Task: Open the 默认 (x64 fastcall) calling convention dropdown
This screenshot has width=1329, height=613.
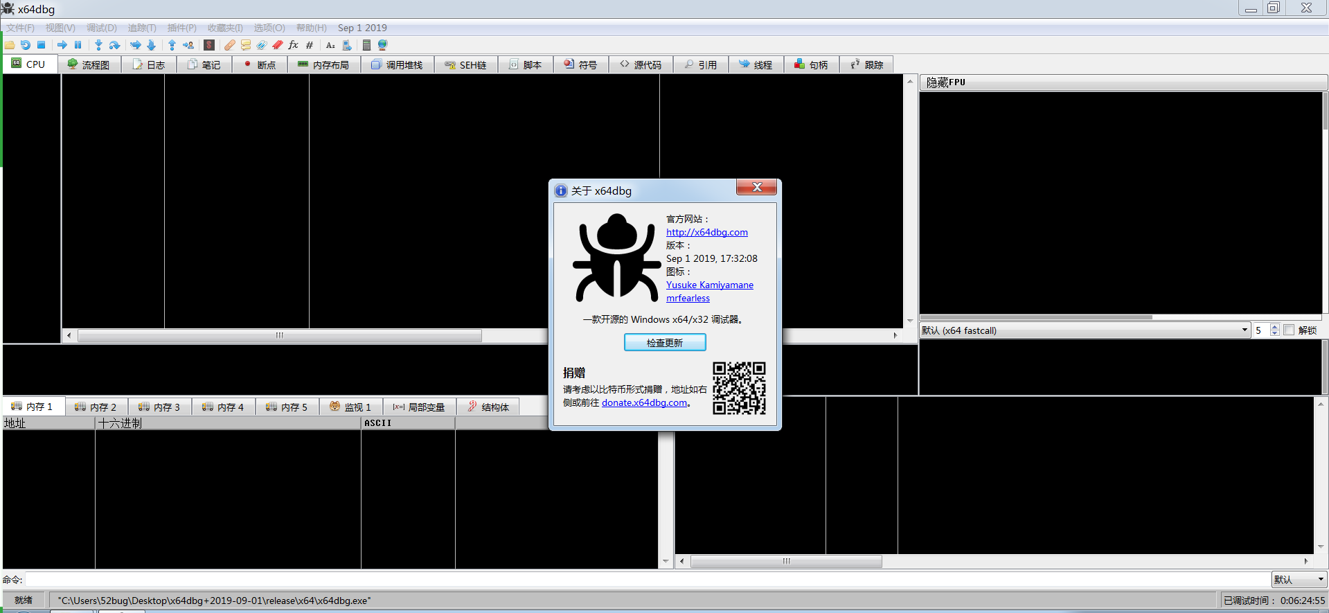Action: pos(1085,330)
